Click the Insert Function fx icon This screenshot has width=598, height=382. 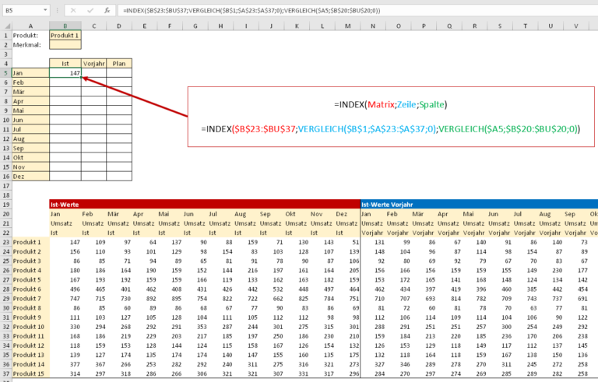(x=105, y=11)
